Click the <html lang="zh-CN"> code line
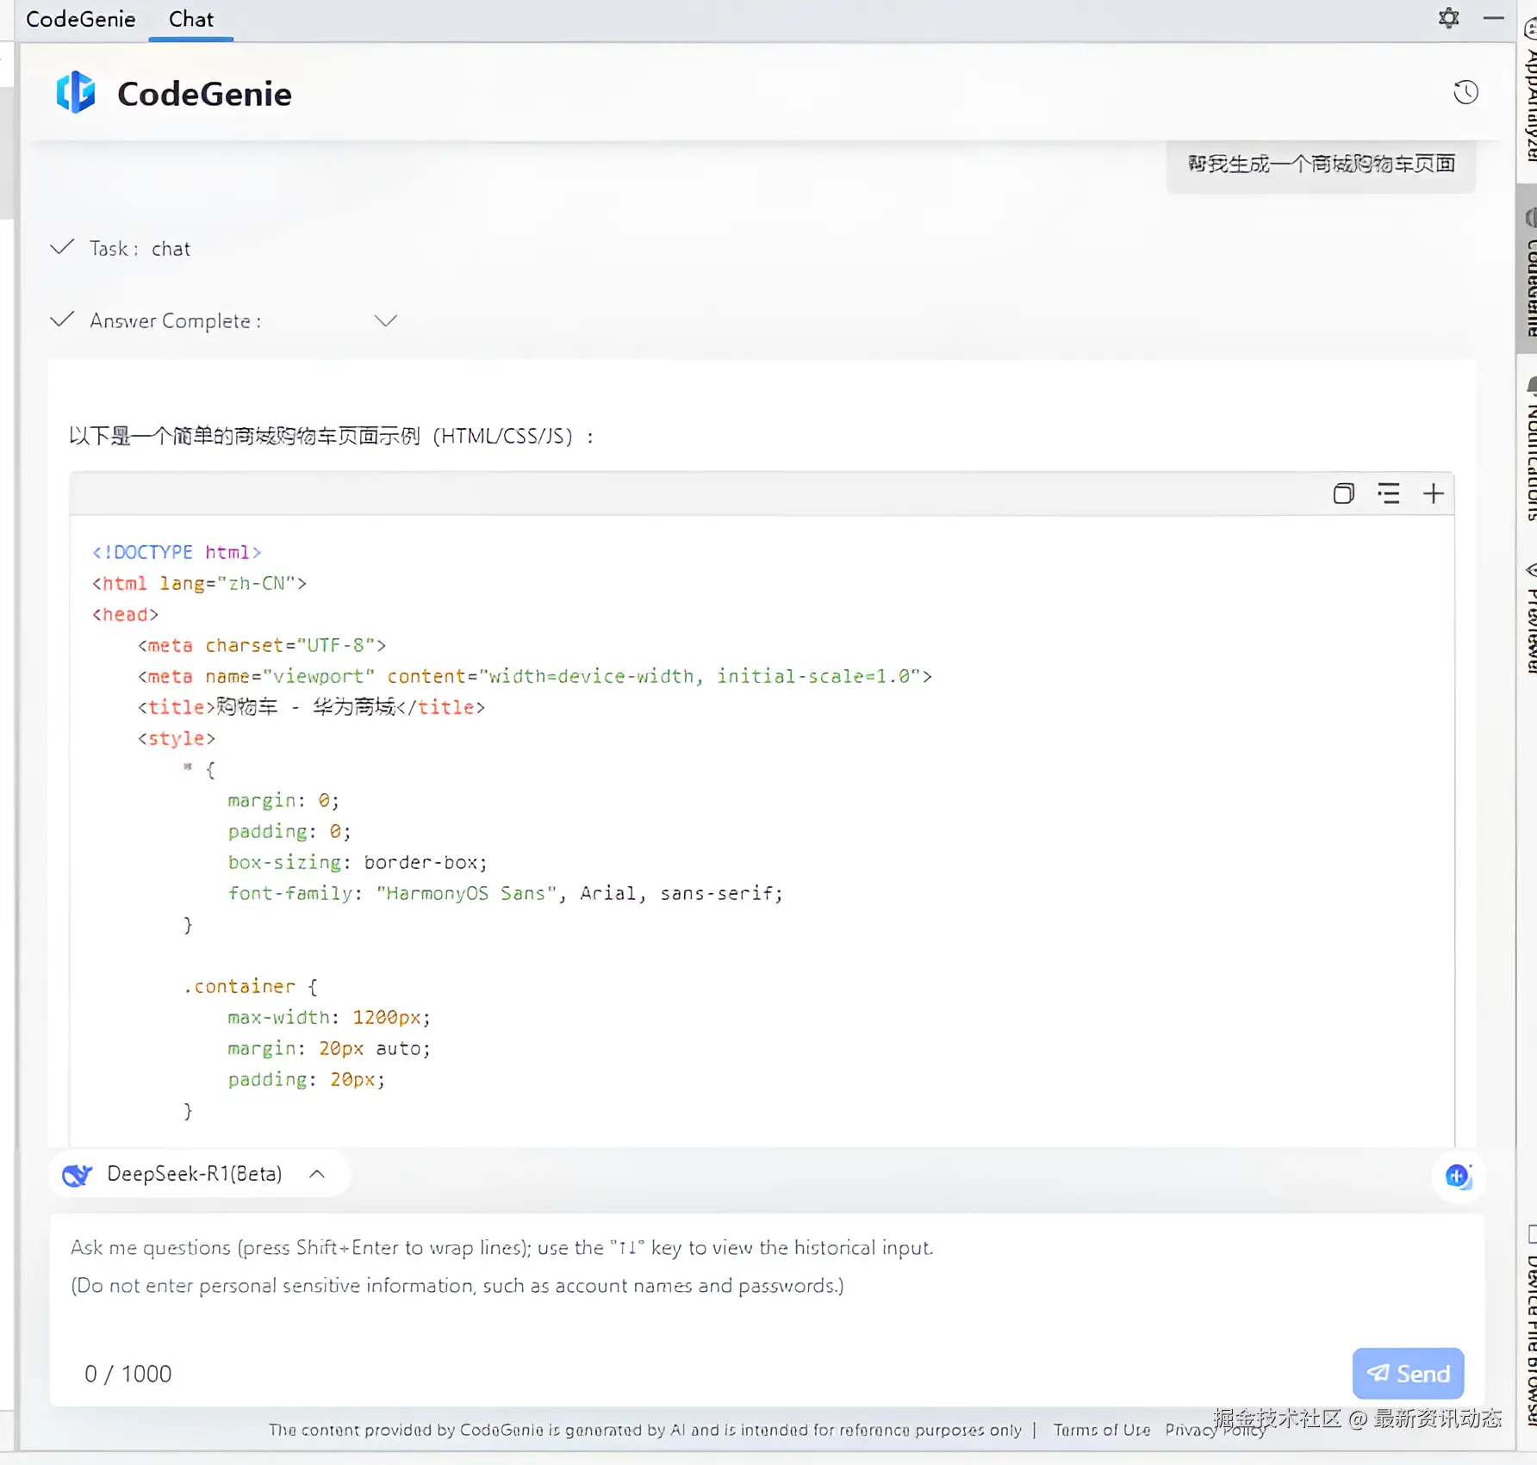1537x1465 pixels. (x=199, y=583)
